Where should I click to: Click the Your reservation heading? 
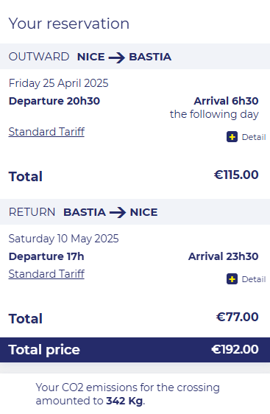pos(69,24)
